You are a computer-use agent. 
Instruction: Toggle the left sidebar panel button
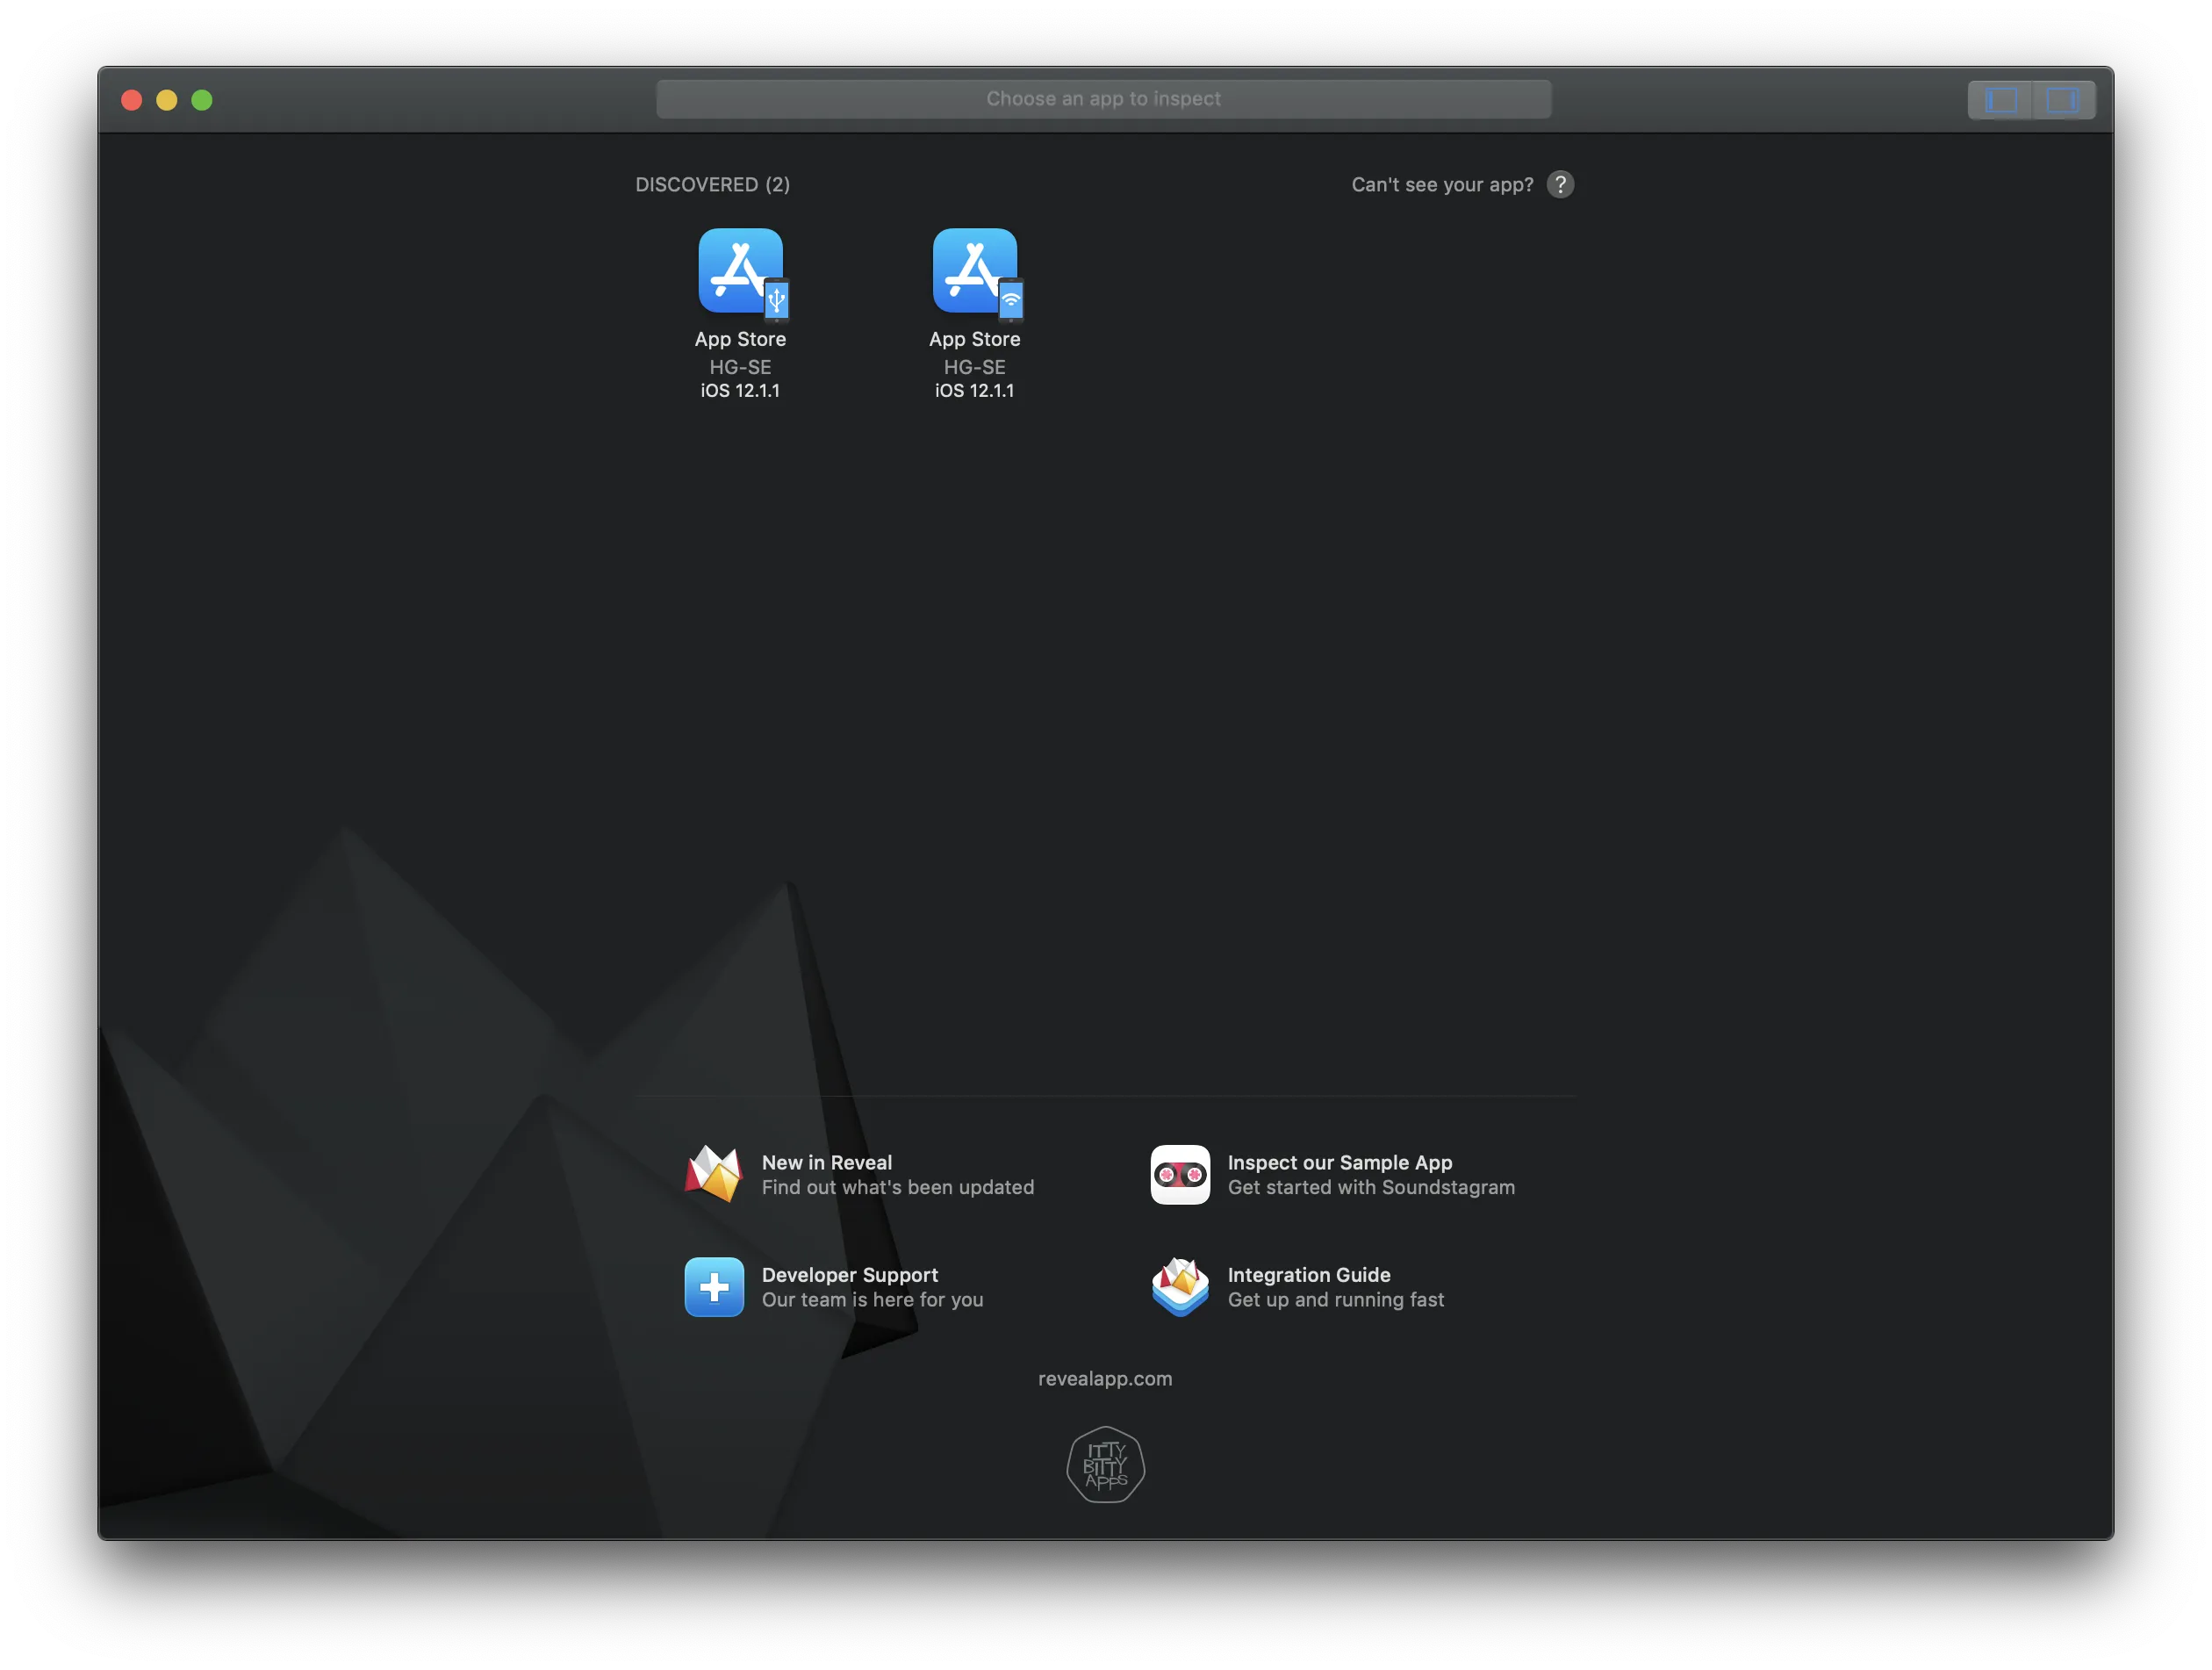coord(2001,100)
